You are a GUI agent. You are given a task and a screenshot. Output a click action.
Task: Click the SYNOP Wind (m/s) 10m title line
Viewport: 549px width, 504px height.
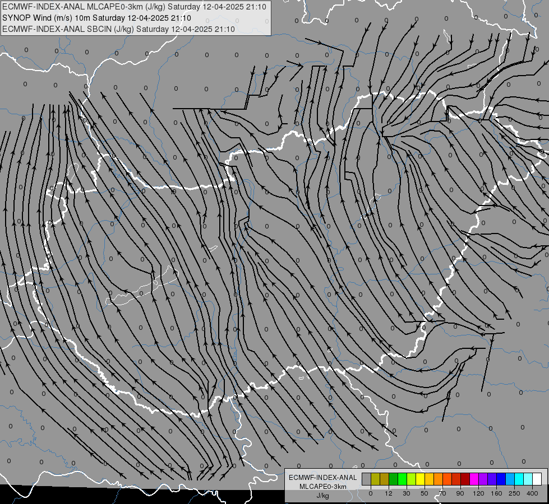96,18
